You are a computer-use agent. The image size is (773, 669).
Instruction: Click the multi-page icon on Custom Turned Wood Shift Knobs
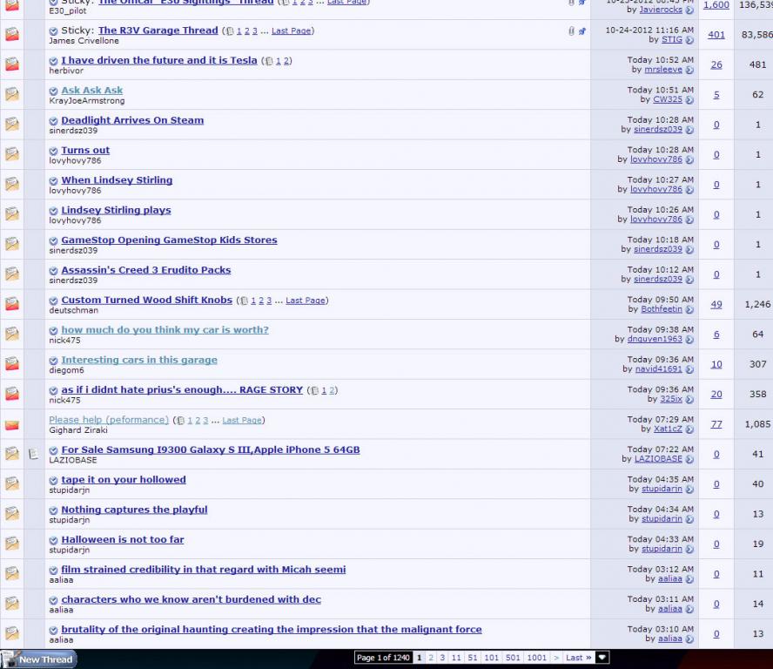(243, 301)
